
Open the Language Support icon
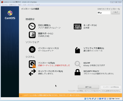click(32, 35)
